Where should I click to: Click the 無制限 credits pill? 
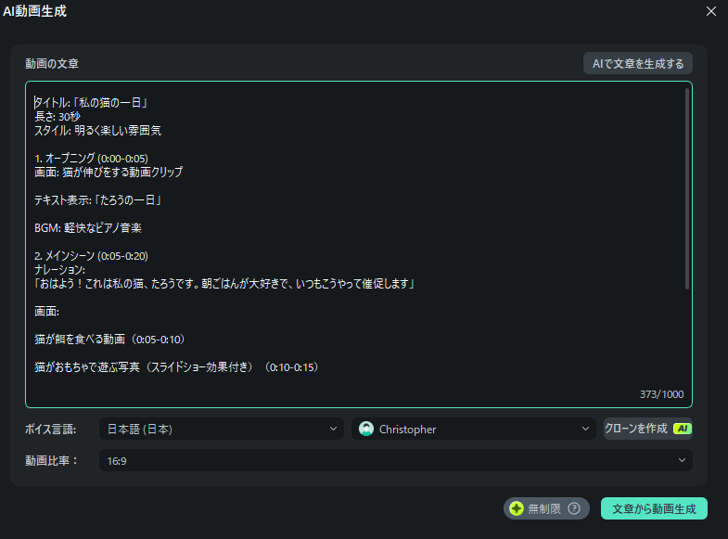(x=546, y=508)
